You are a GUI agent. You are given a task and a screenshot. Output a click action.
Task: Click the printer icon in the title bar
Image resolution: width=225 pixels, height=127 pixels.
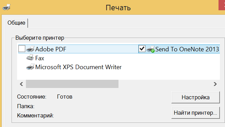[x=6, y=7]
